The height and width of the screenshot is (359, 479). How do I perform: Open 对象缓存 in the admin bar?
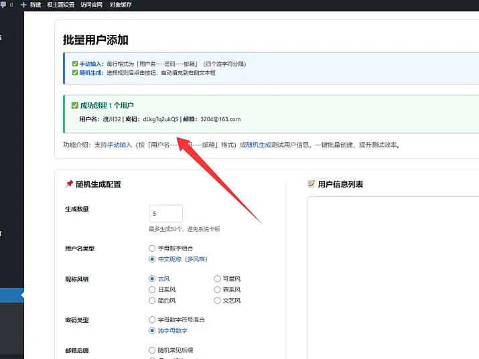pyautogui.click(x=121, y=5)
